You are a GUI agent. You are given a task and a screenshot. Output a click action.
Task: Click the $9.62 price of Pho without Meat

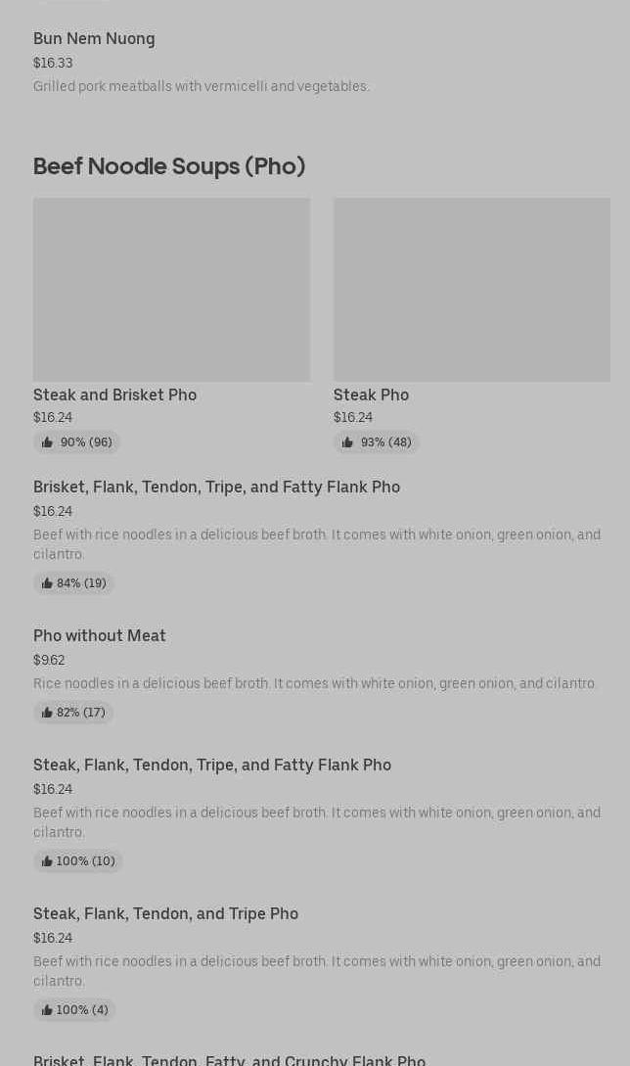point(49,660)
